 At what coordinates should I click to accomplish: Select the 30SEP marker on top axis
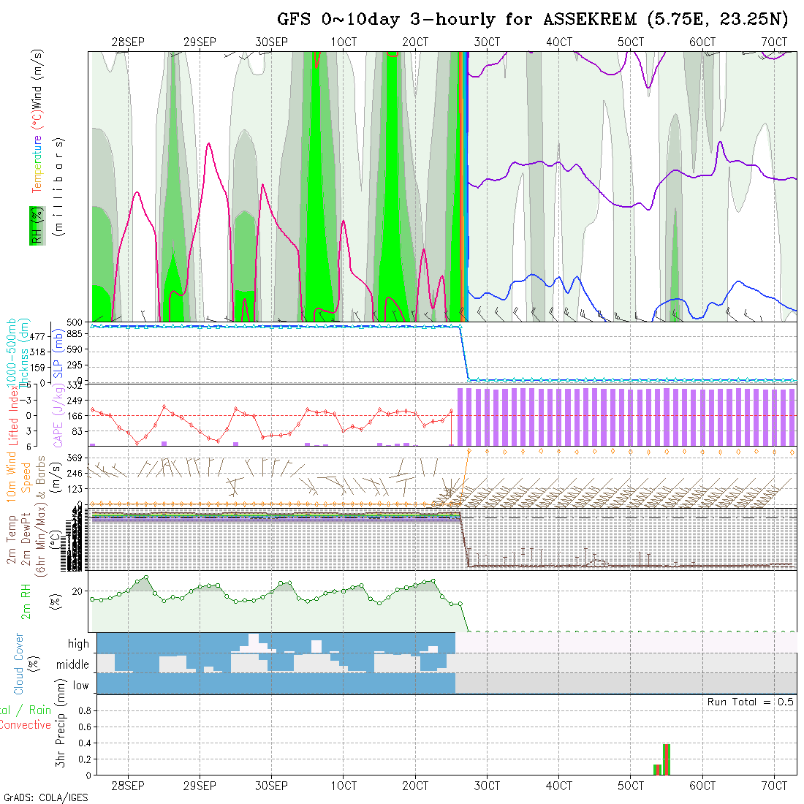coord(271,42)
